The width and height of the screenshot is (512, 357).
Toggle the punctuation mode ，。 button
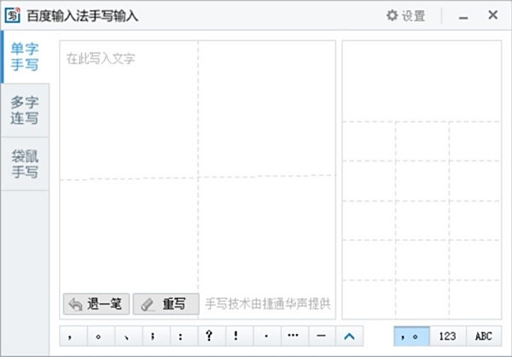pyautogui.click(x=411, y=336)
